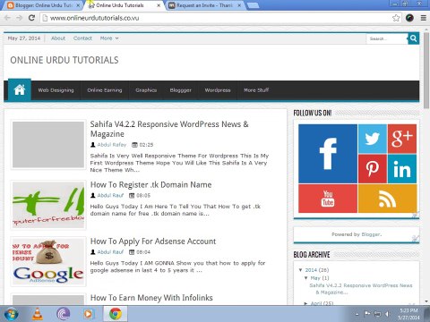Reload the page

tap(31, 18)
